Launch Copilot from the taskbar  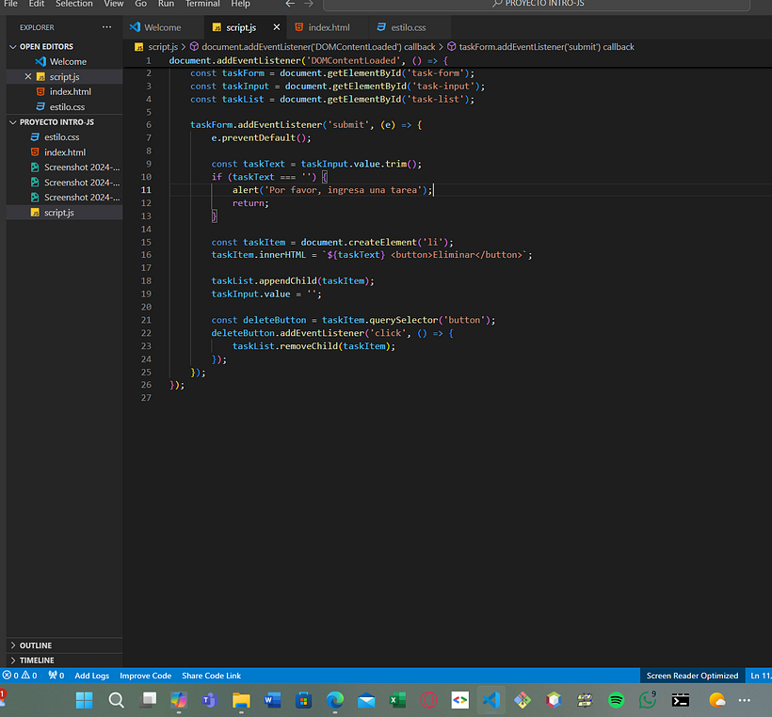pos(179,700)
